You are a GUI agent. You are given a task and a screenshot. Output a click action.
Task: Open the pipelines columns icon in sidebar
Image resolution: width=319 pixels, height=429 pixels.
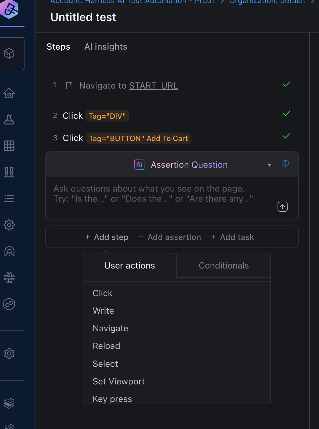[9, 172]
